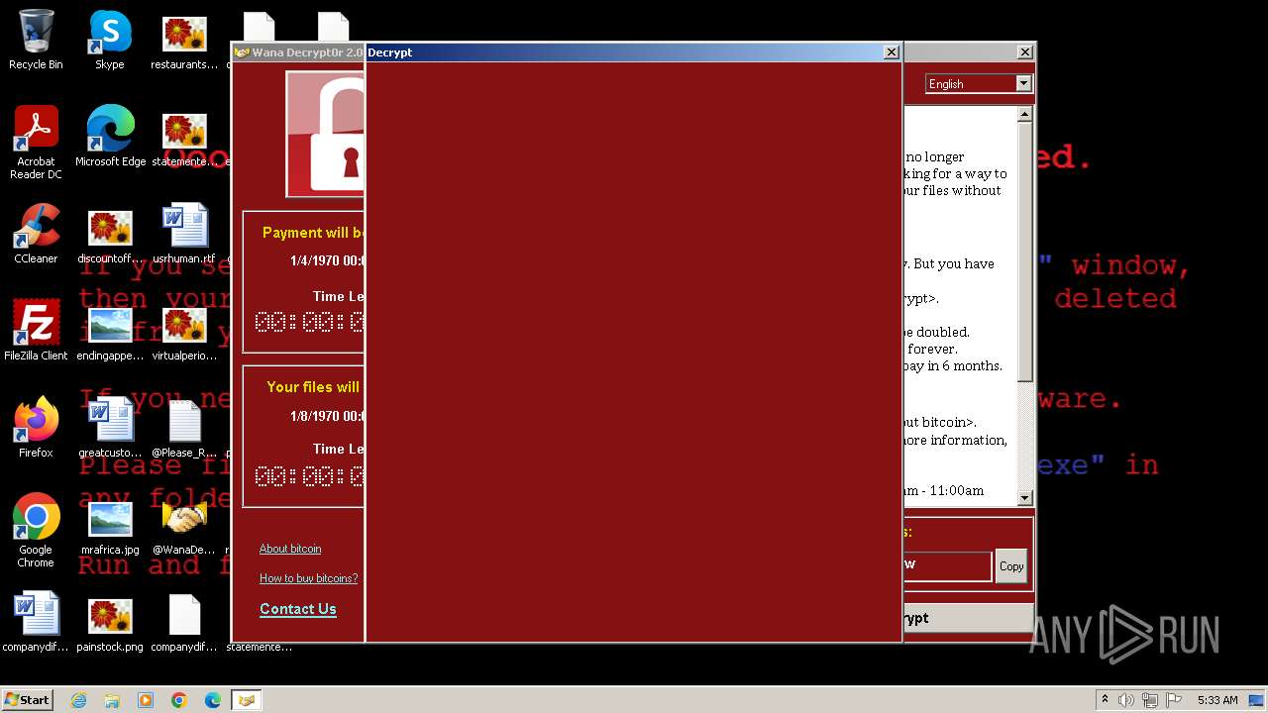1268x713 pixels.
Task: Launch Microsoft Edge desktop shortcut
Action: point(110,137)
